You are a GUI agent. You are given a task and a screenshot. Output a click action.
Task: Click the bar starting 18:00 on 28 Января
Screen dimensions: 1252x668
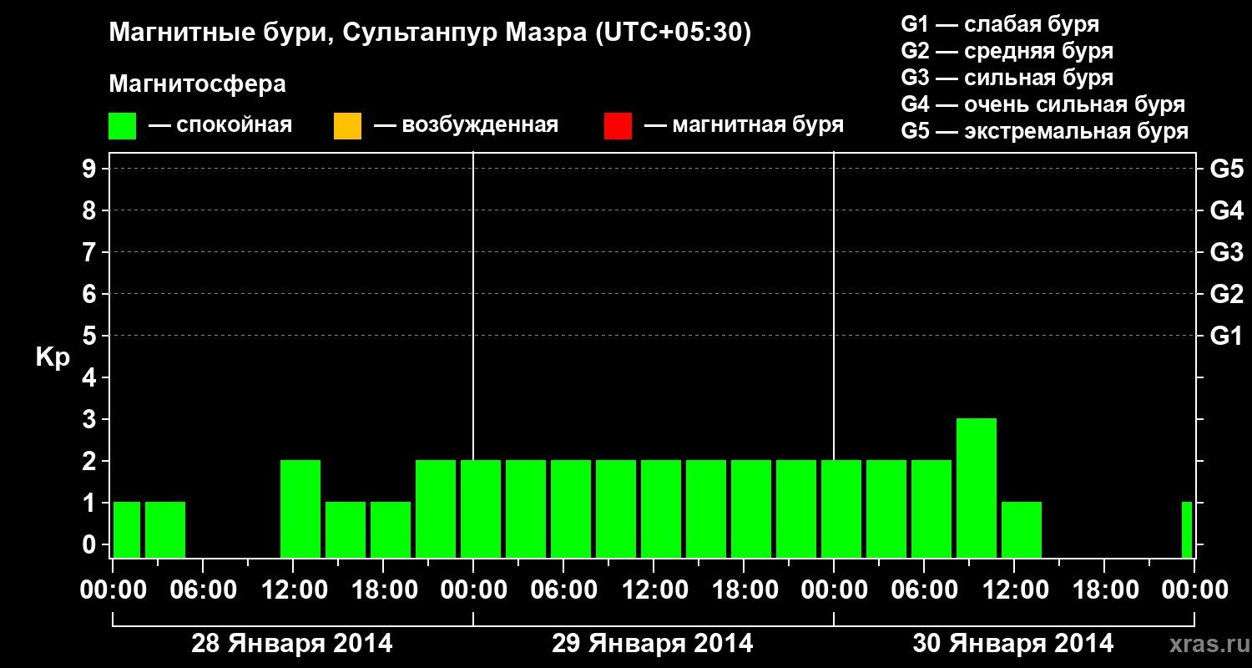[x=391, y=529]
